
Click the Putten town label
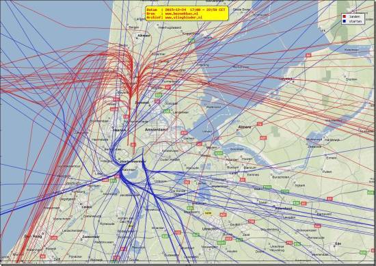tap(327, 172)
